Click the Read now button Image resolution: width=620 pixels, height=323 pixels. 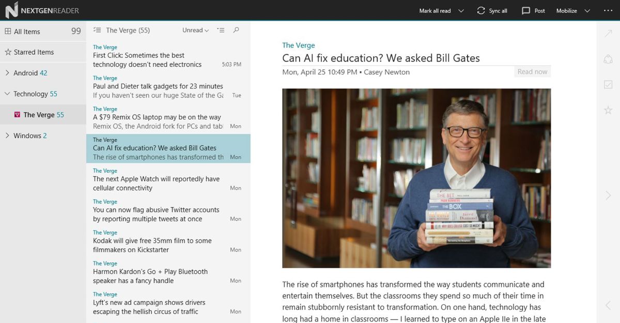tap(532, 72)
